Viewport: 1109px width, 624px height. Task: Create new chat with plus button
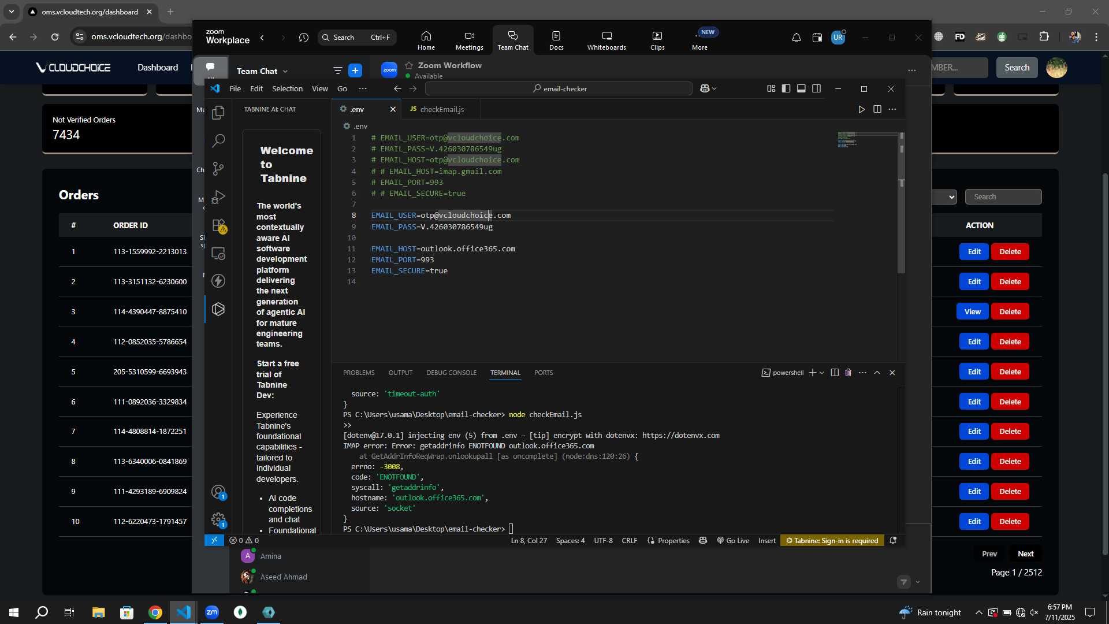tap(355, 70)
